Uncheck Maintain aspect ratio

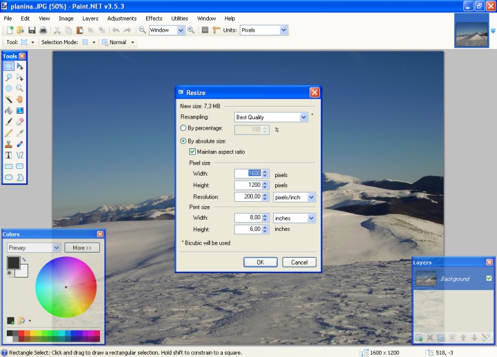(x=193, y=151)
